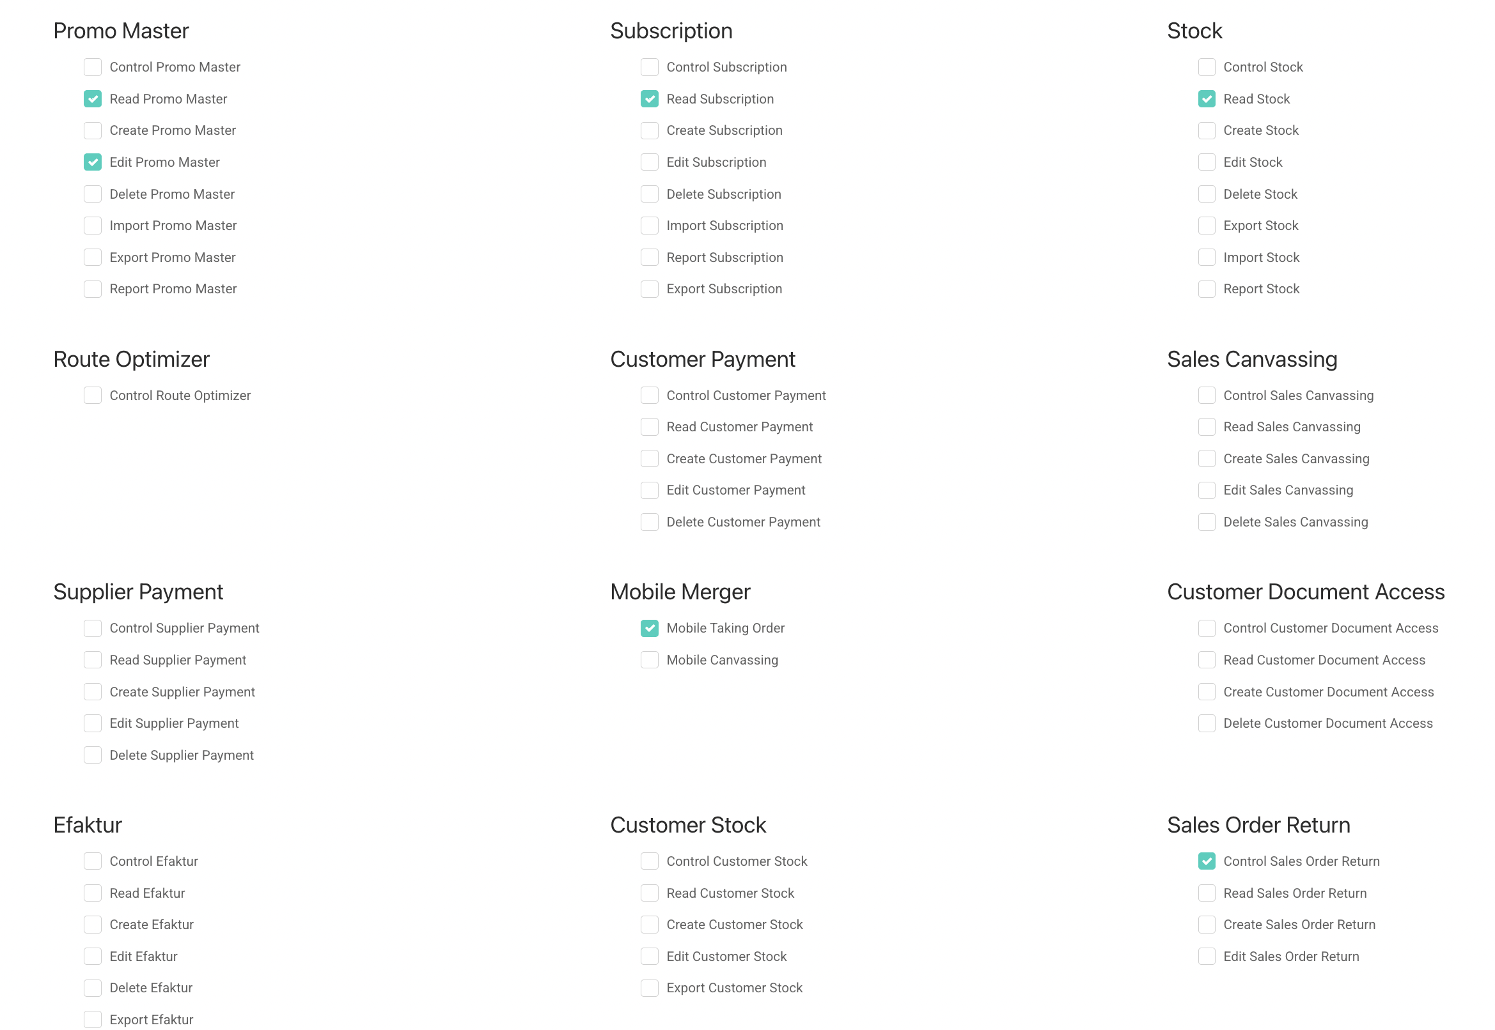Enable Control Promo Master permission
The height and width of the screenshot is (1030, 1495).
[x=92, y=67]
